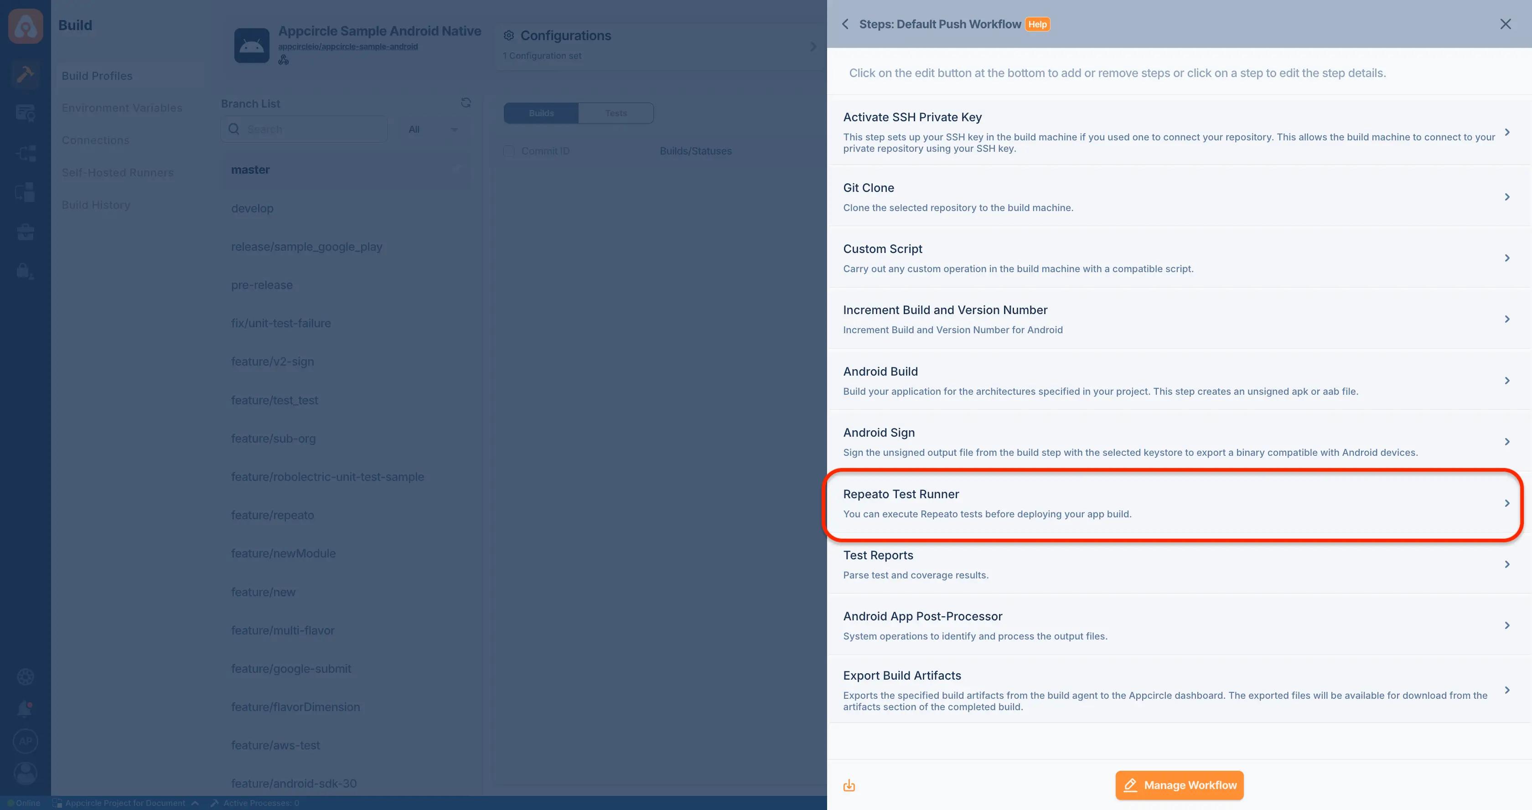Tick the Commit ID select-all checkbox

point(509,151)
